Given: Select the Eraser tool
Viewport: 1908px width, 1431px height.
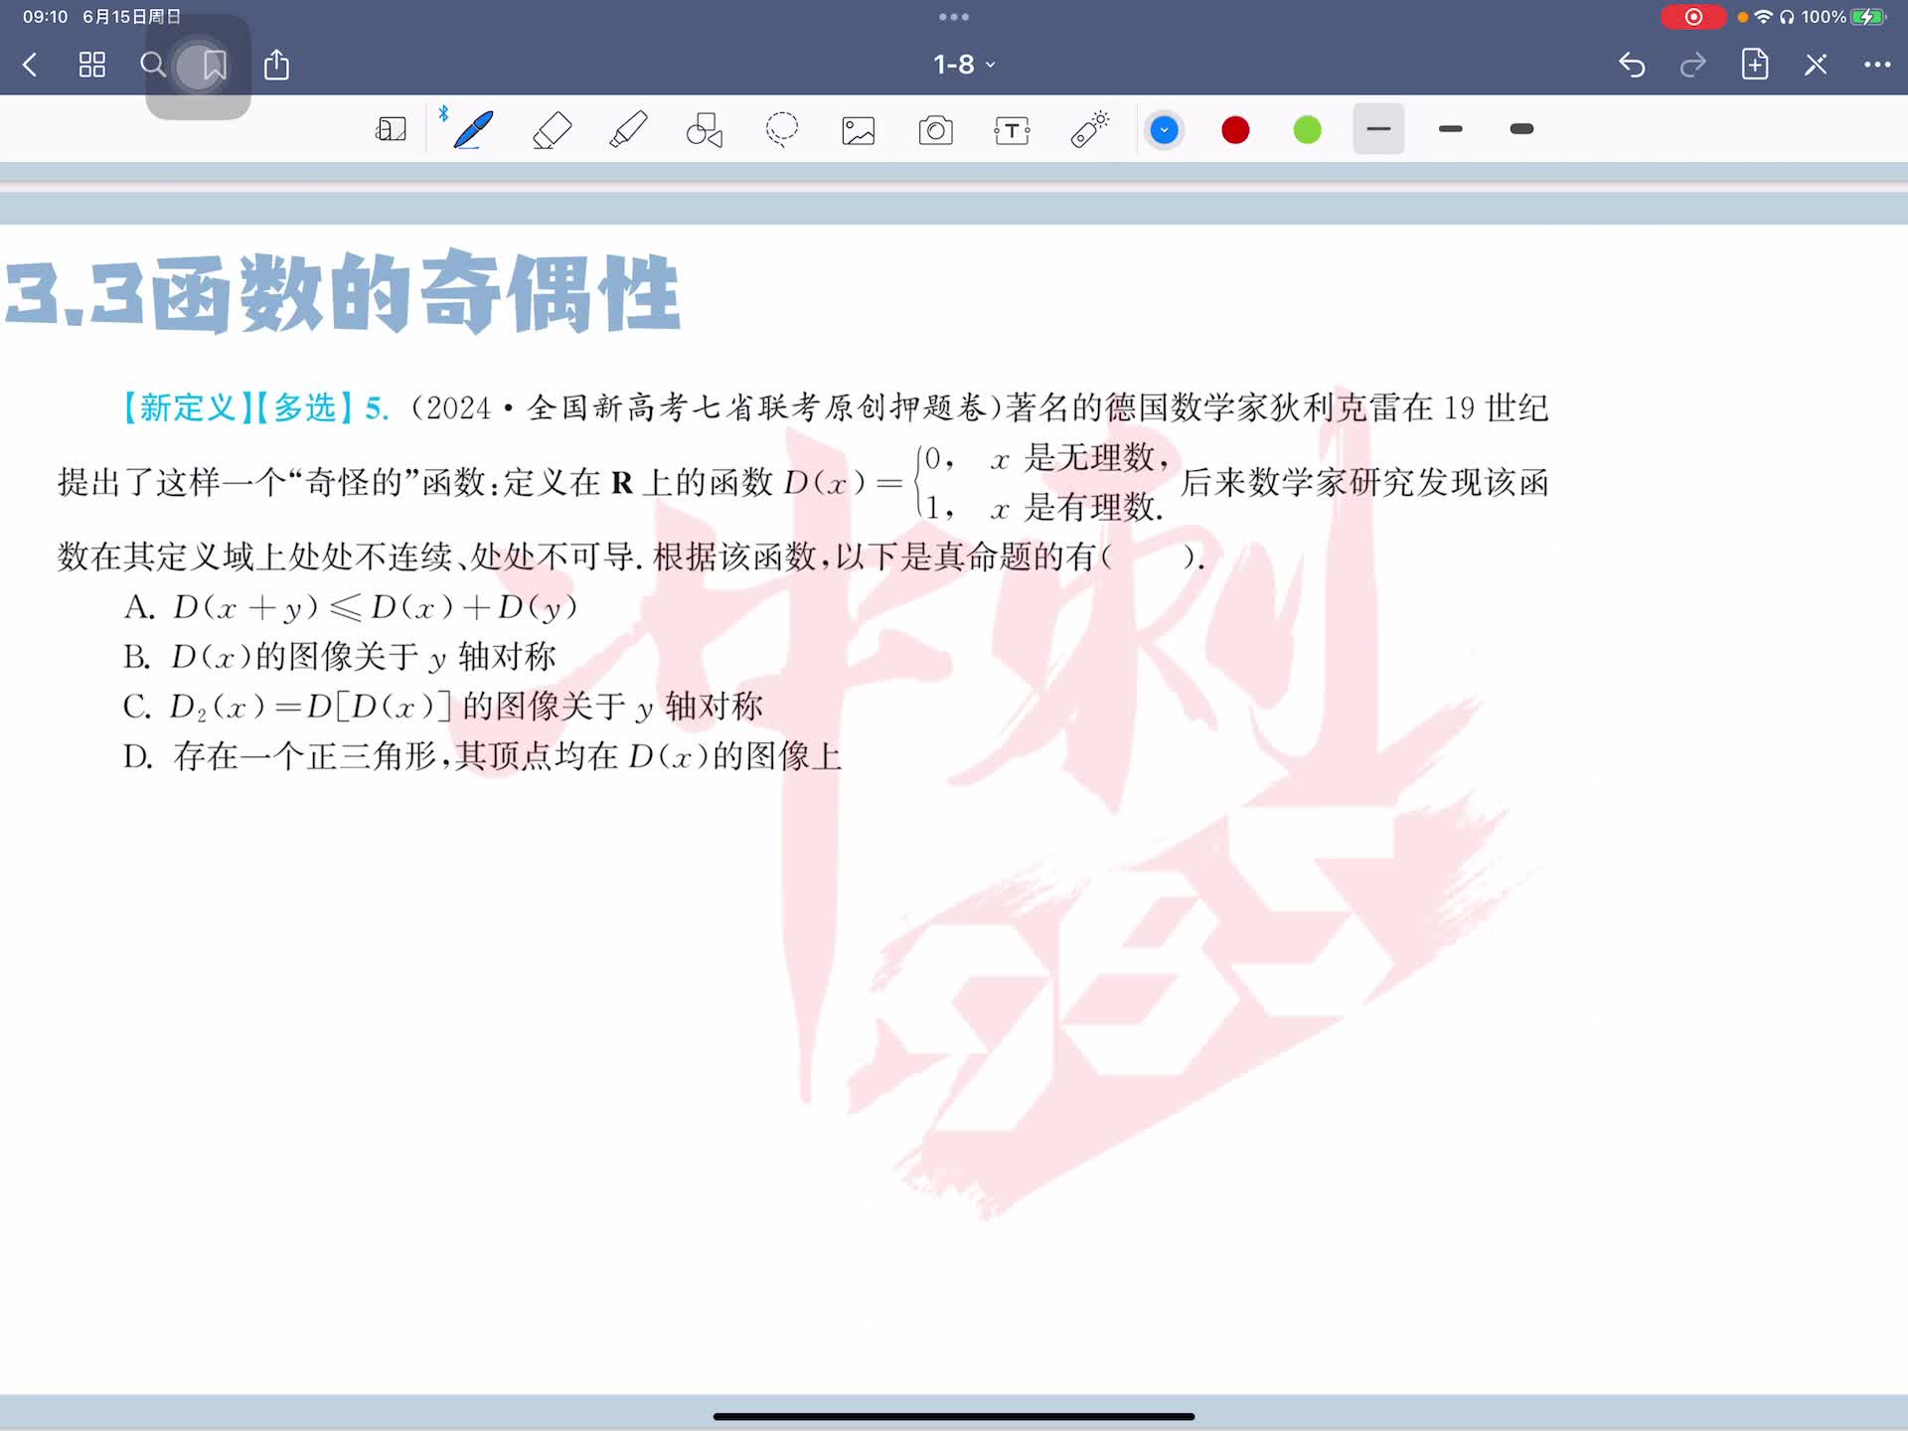Looking at the screenshot, I should [552, 130].
